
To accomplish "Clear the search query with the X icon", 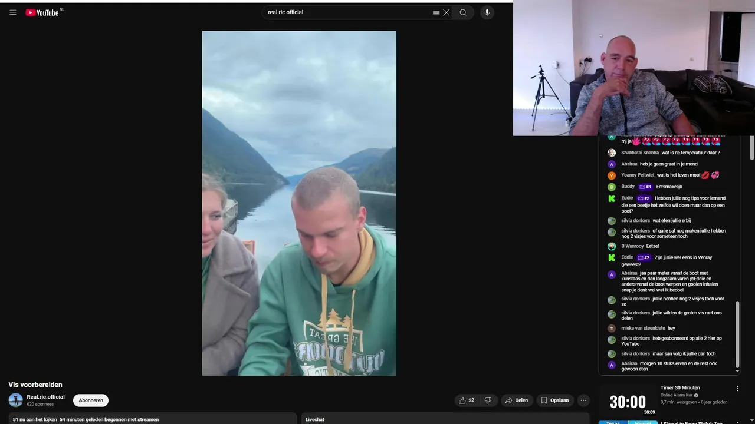I will click(x=446, y=12).
